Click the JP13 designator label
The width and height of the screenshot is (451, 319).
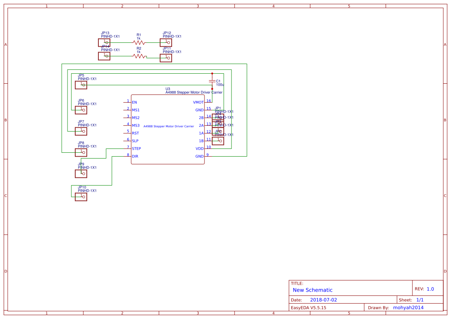[105, 33]
